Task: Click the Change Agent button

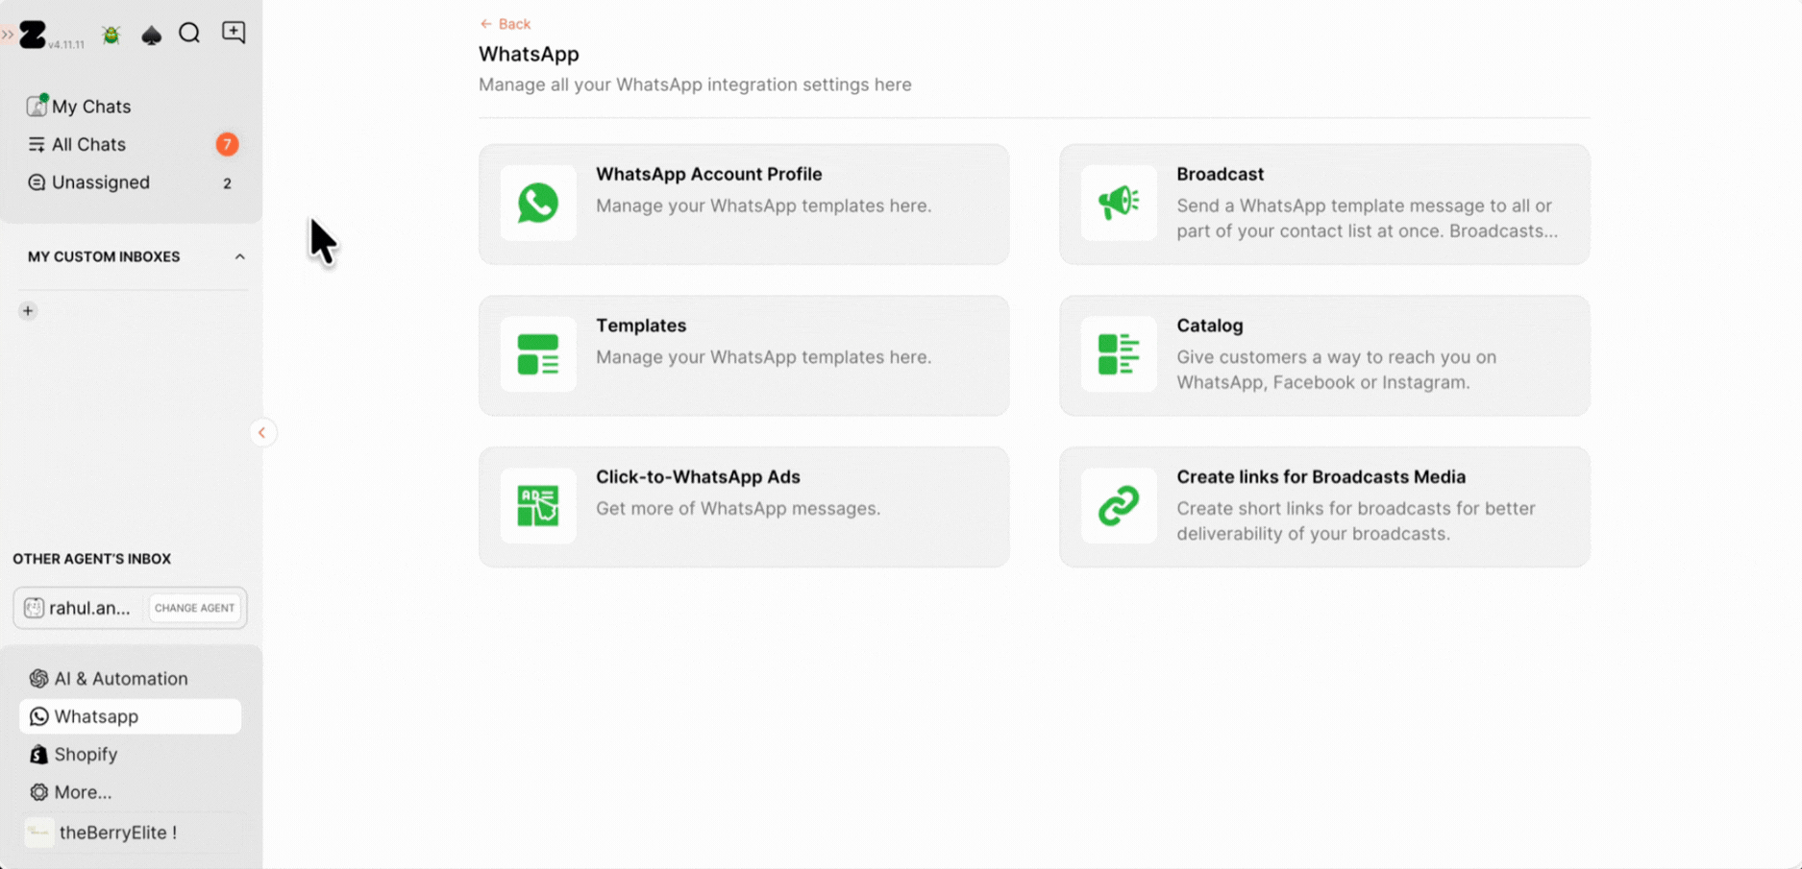Action: [x=195, y=608]
